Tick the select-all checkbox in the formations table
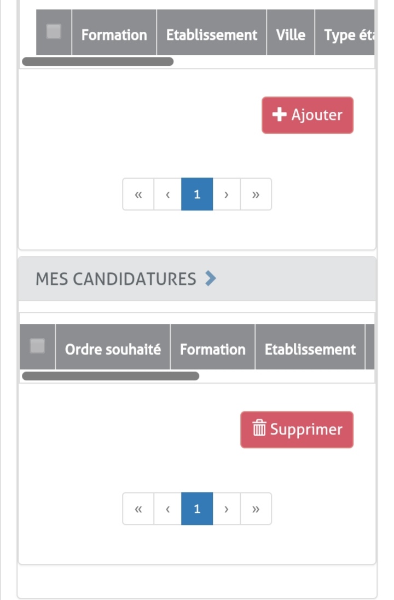The width and height of the screenshot is (394, 600). 54,32
